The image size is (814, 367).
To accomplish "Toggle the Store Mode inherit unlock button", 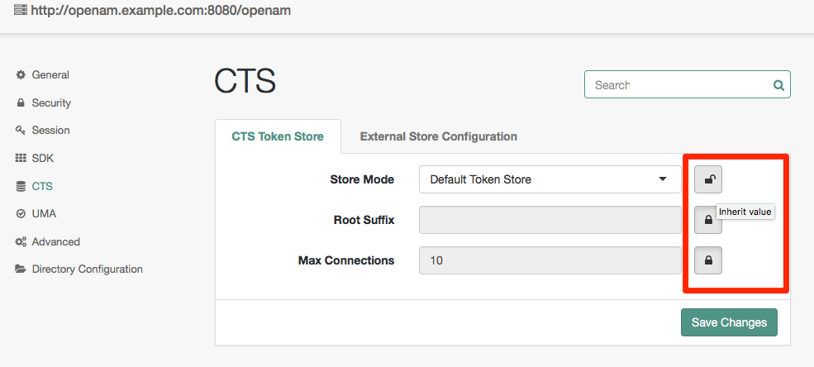I will coord(708,179).
